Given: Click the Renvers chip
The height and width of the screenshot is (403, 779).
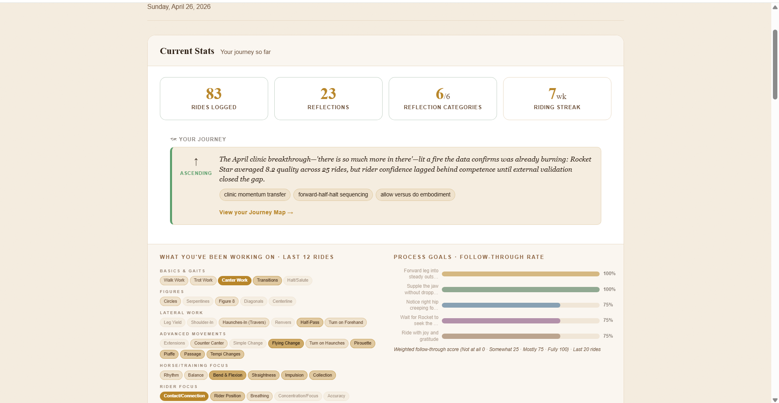Looking at the screenshot, I should pos(283,323).
